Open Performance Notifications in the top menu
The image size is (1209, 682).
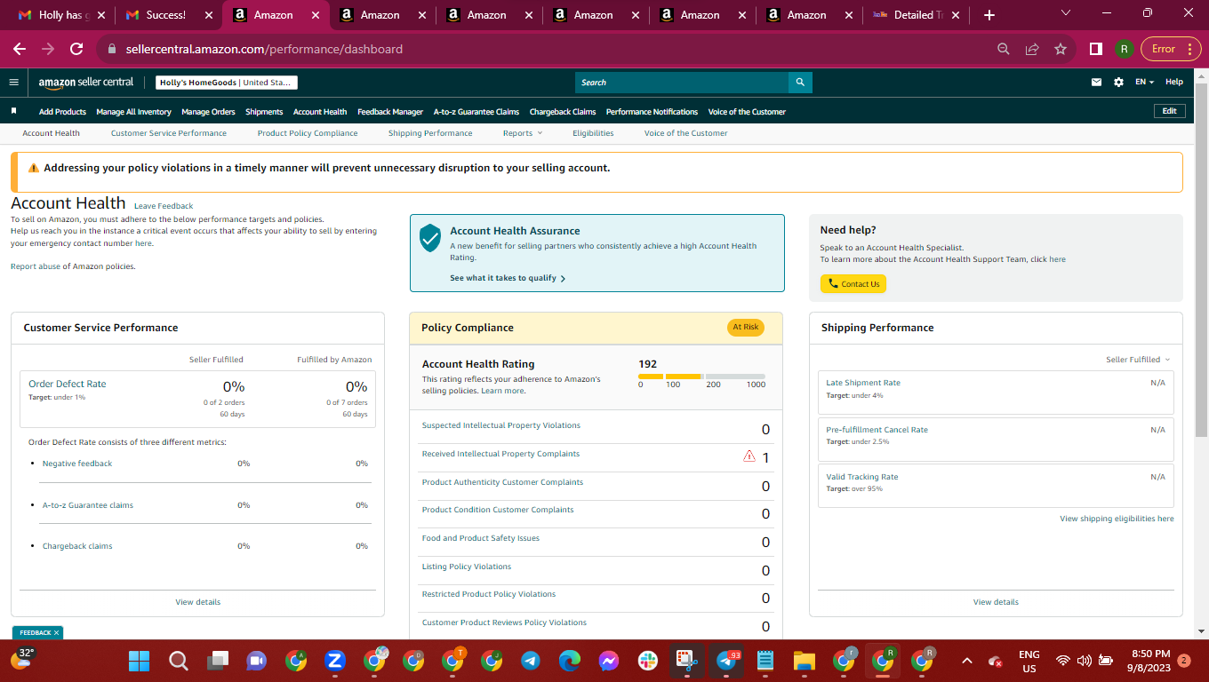[x=652, y=112]
